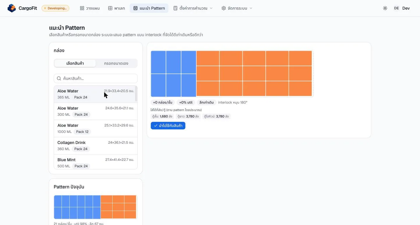Click the Developing... status badge
This screenshot has width=420, height=225.
point(55,8)
